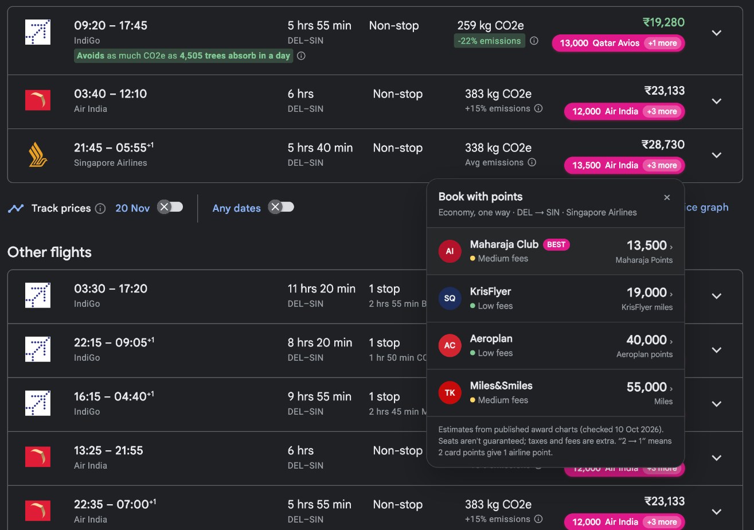Viewport: 754px width, 530px height.
Task: Click 13,000 Qatar Avios points badge
Action: coord(618,43)
